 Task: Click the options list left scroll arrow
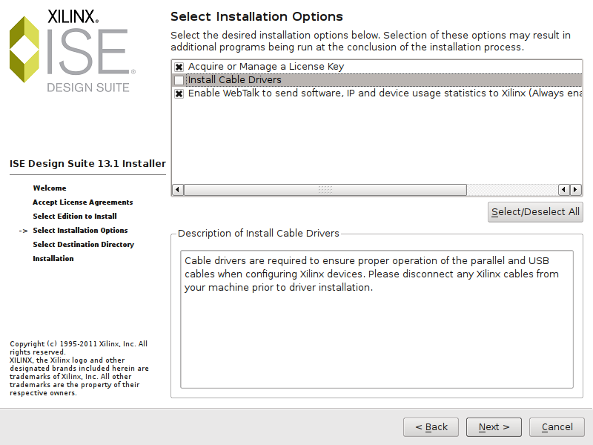(178, 190)
